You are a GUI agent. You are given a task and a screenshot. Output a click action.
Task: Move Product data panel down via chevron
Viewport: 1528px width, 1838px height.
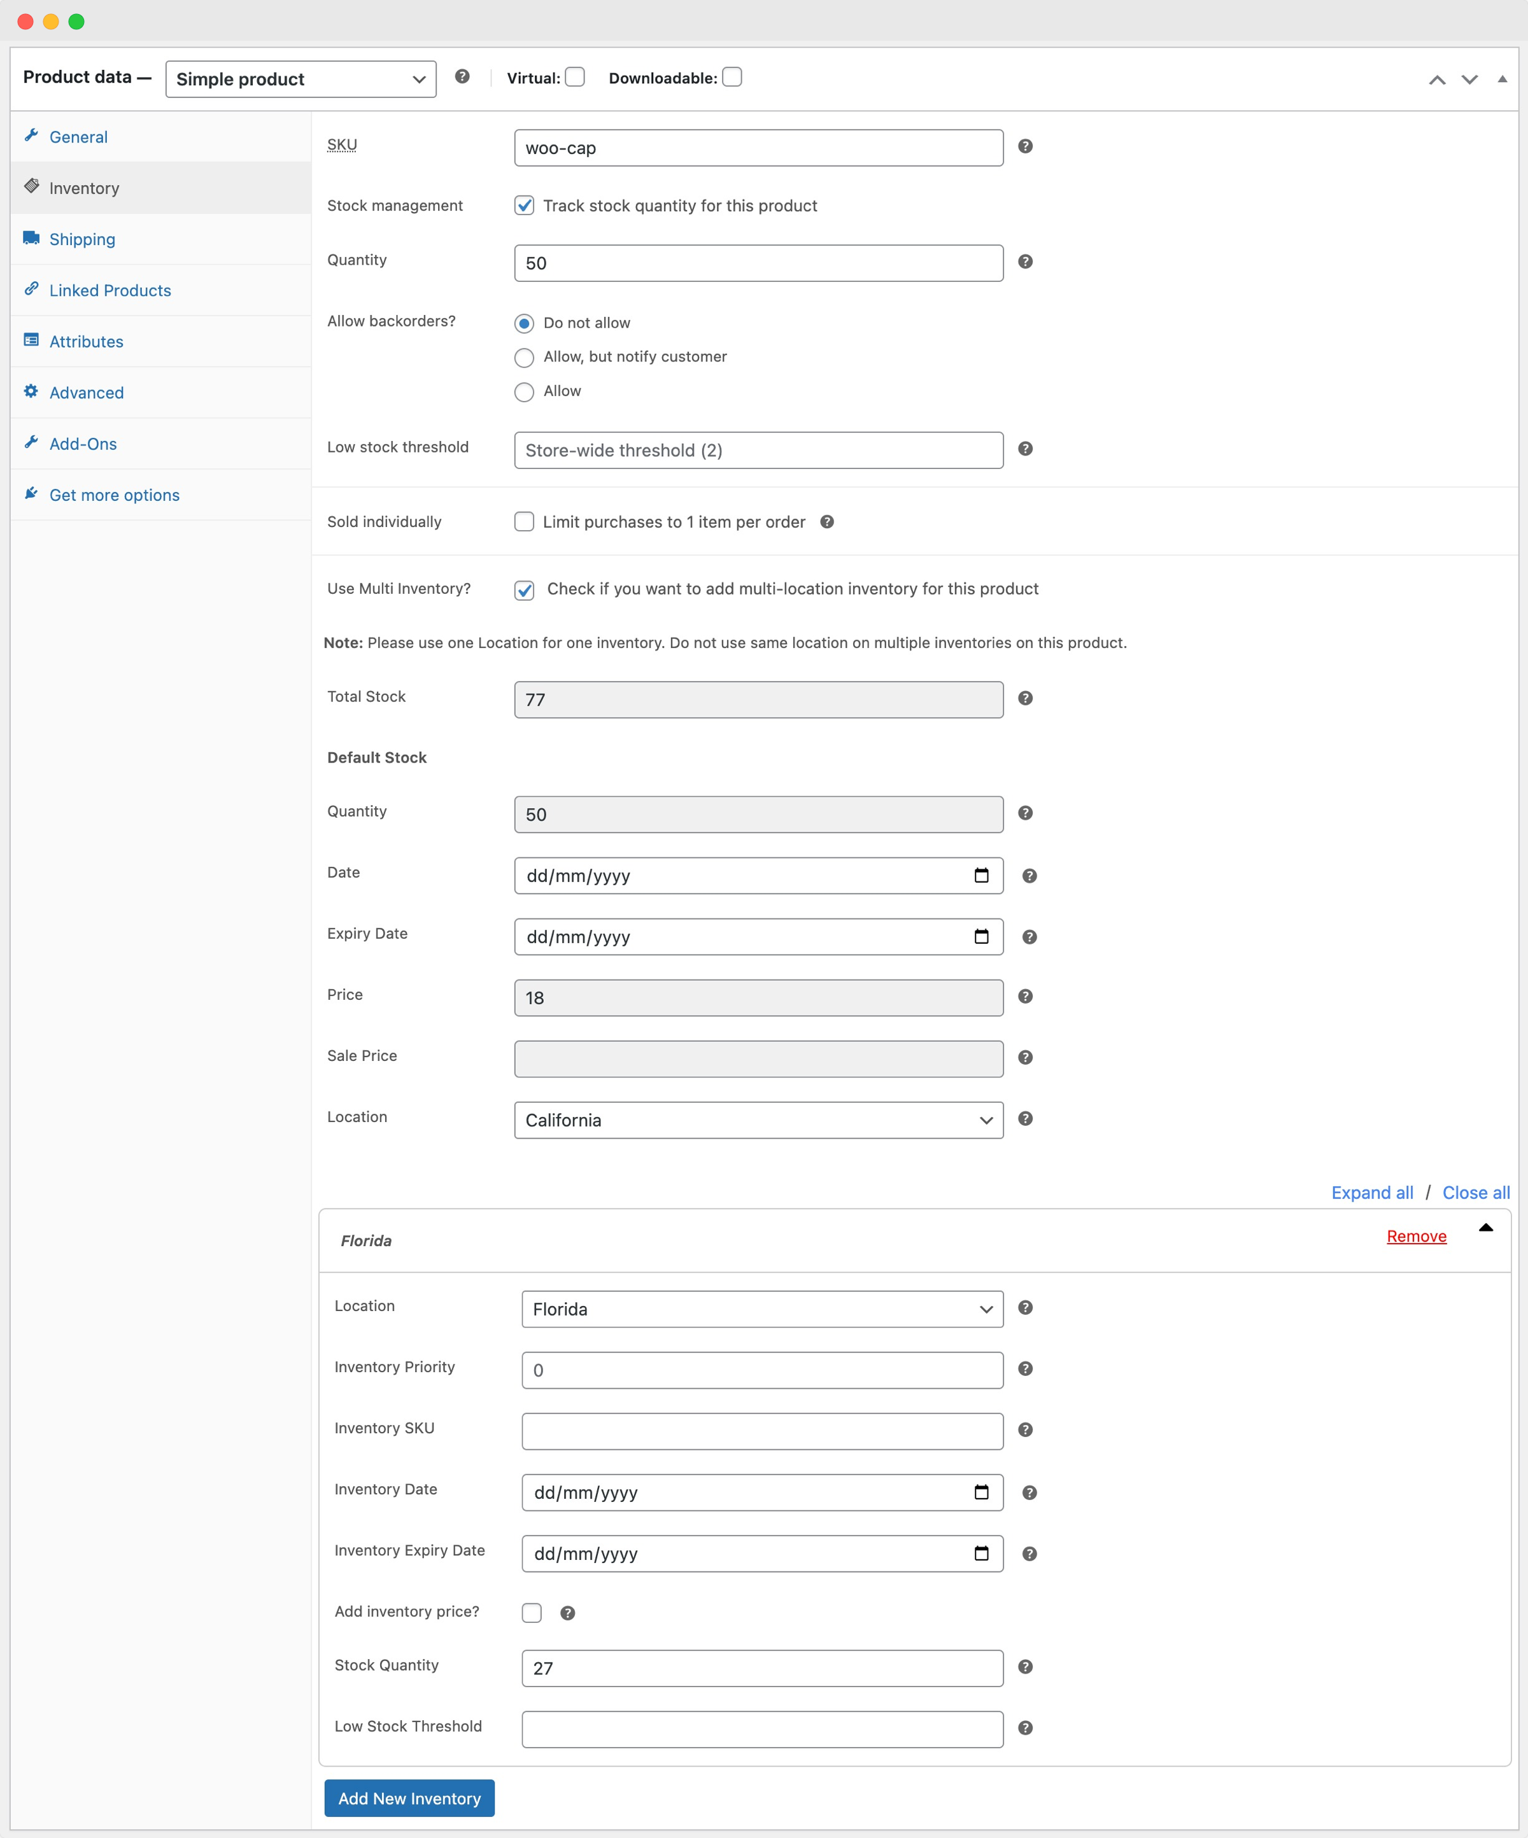[1470, 79]
